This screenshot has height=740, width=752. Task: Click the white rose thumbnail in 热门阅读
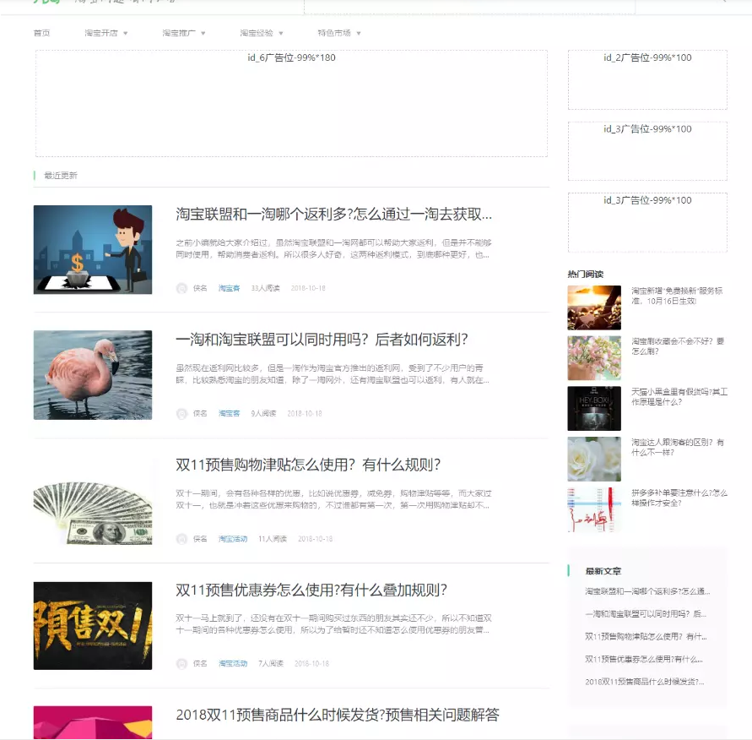click(x=594, y=460)
